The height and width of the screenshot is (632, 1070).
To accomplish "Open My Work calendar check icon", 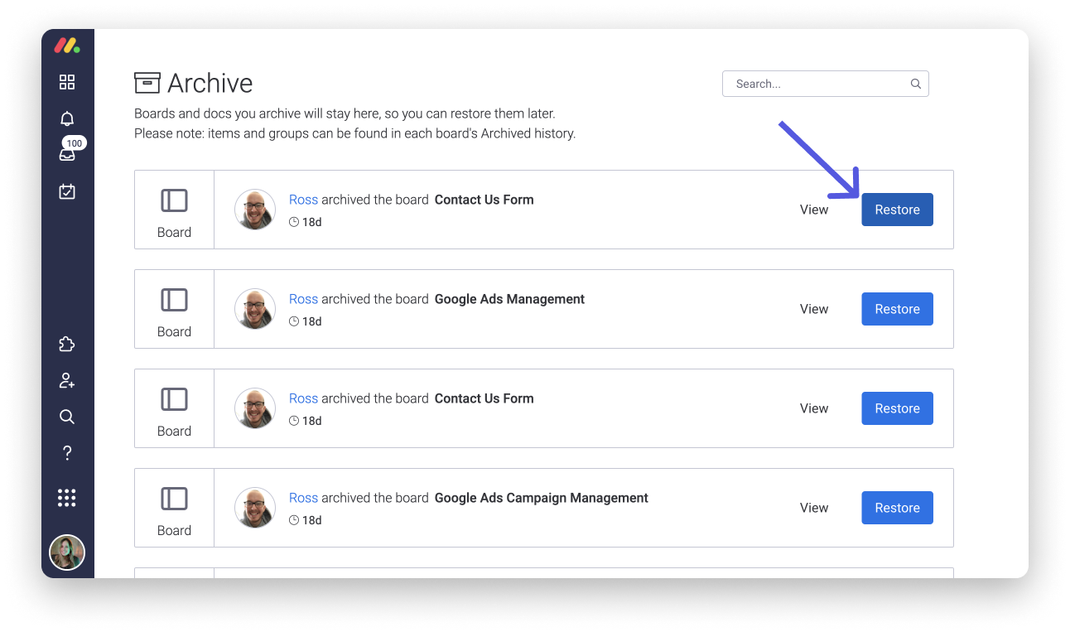I will (x=67, y=191).
